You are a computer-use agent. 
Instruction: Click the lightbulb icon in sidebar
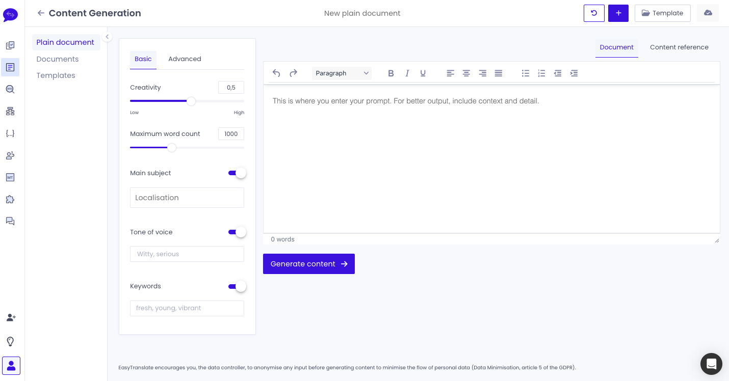point(10,341)
